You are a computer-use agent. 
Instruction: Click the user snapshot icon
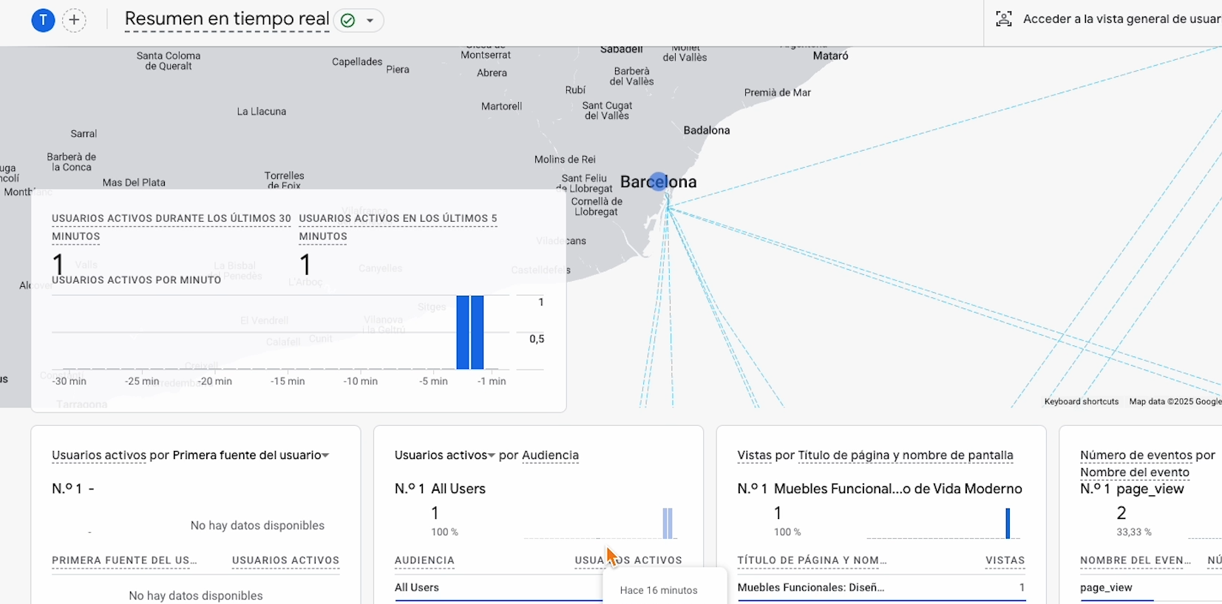(1003, 19)
